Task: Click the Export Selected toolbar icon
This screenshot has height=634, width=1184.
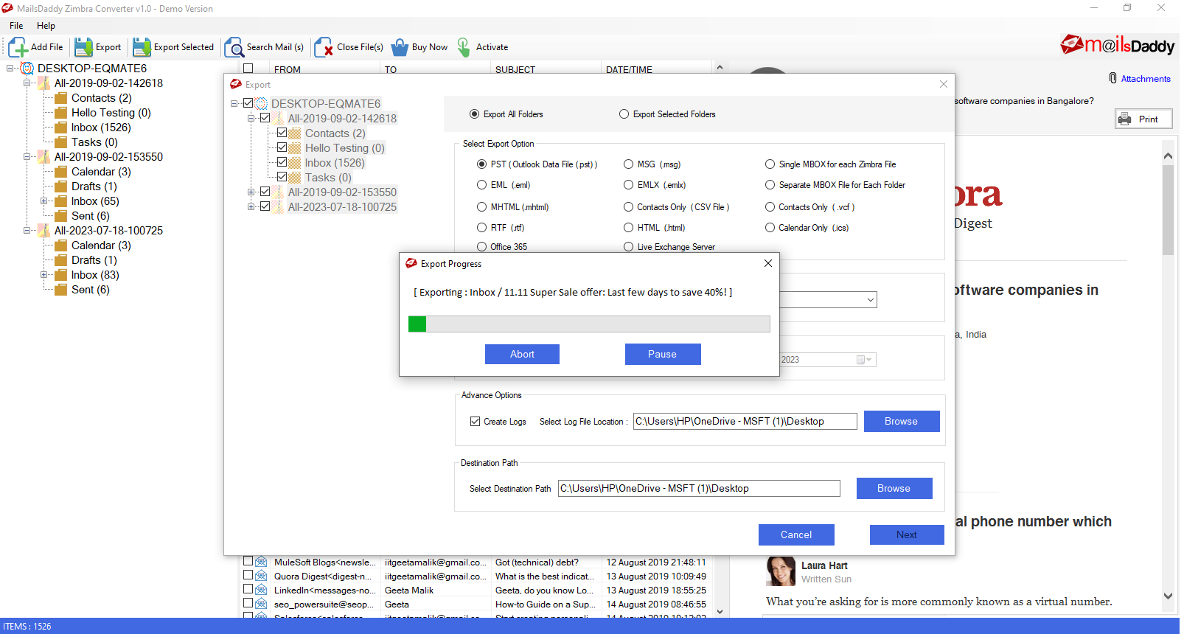Action: (142, 47)
